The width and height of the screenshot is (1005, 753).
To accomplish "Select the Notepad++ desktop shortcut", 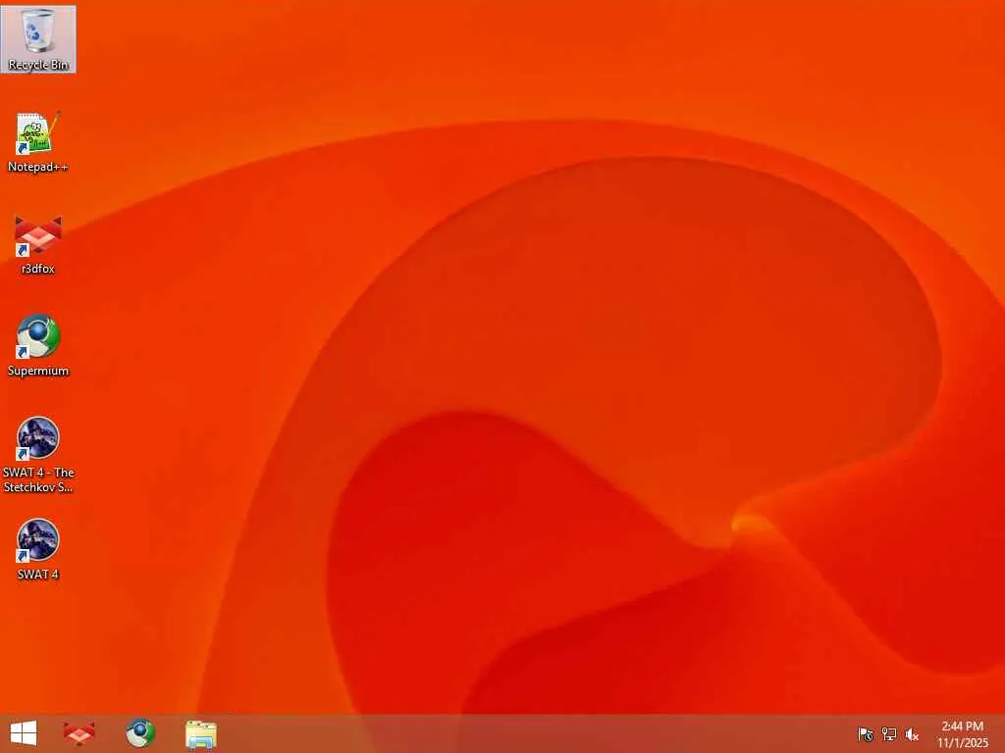I will point(38,142).
